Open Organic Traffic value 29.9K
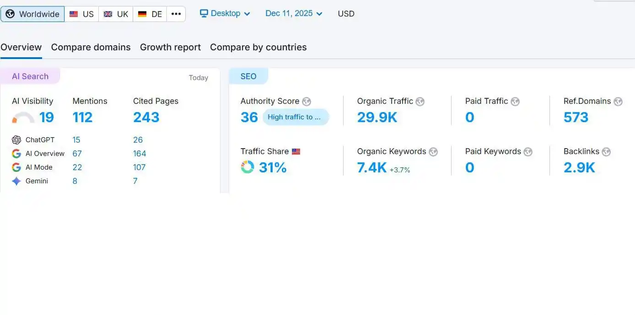The width and height of the screenshot is (635, 315). [x=377, y=117]
